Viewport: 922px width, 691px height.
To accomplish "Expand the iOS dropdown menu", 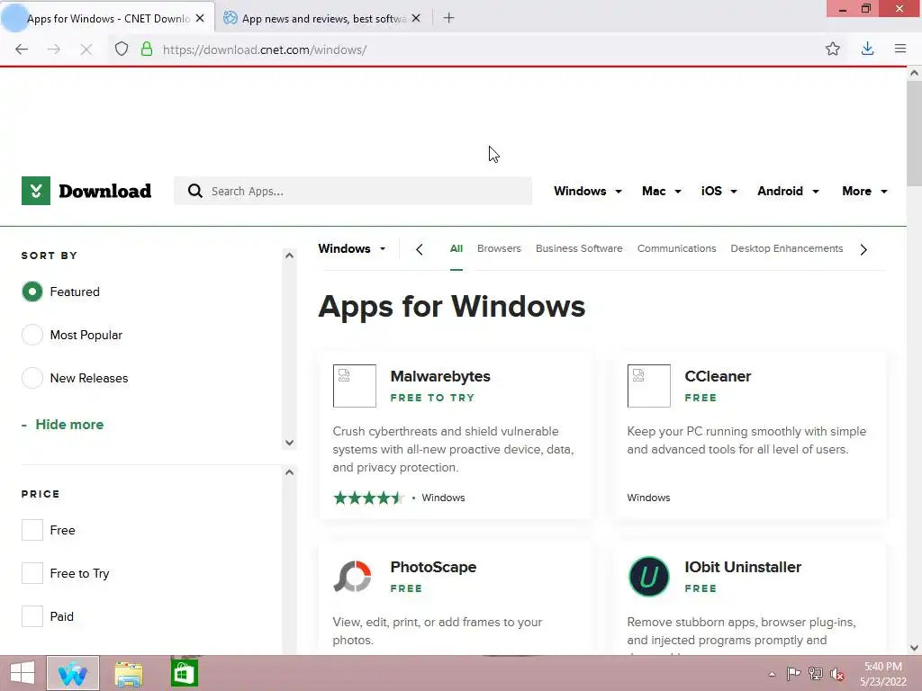I will tap(719, 191).
